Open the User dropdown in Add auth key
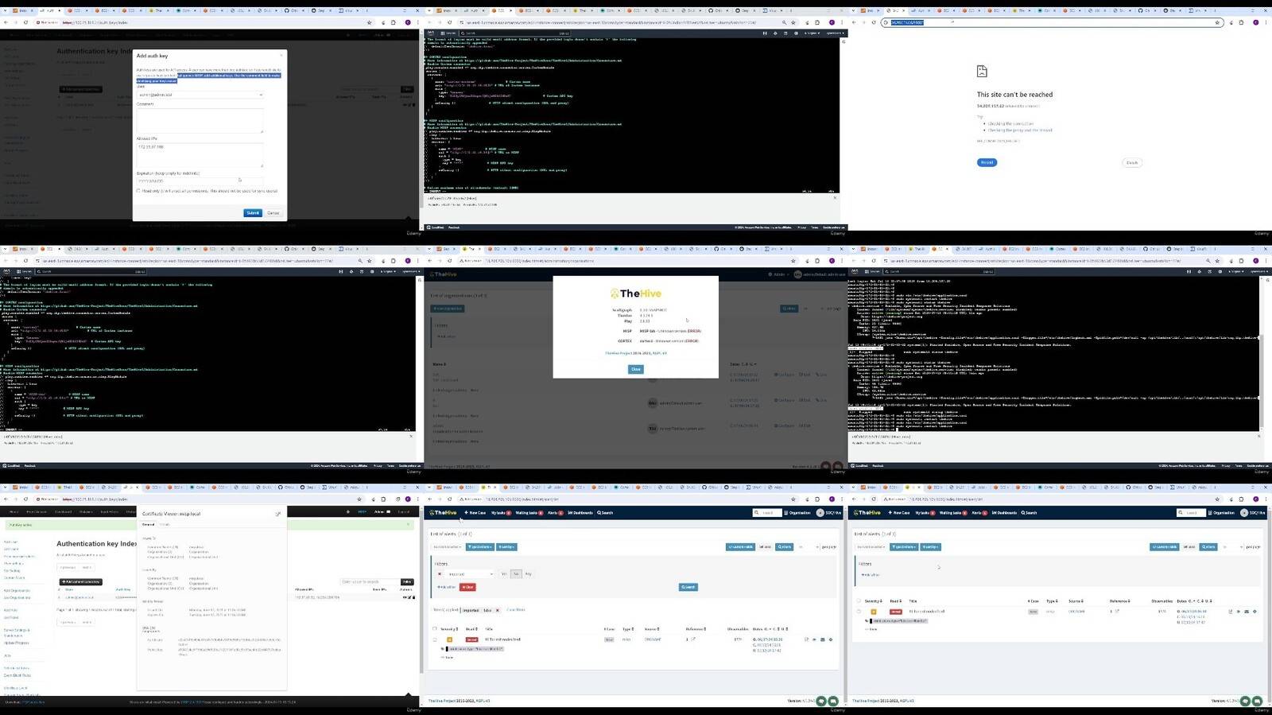This screenshot has height=715, width=1272. (200, 95)
